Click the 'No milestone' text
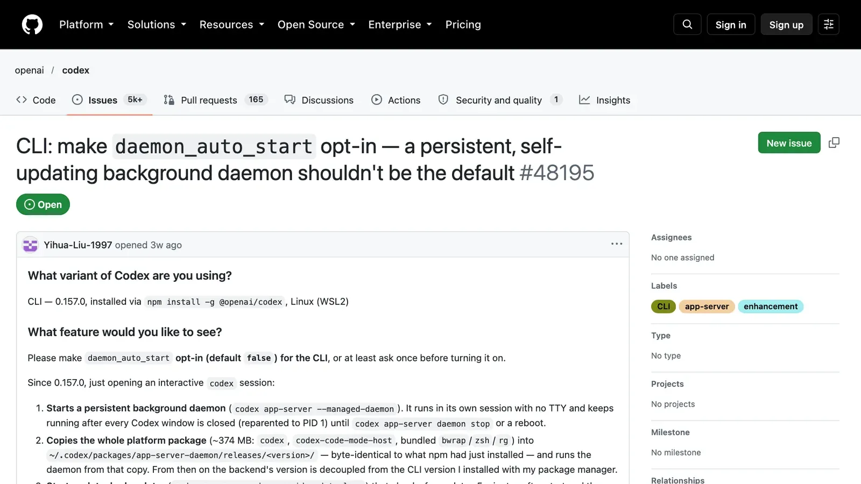 click(676, 453)
